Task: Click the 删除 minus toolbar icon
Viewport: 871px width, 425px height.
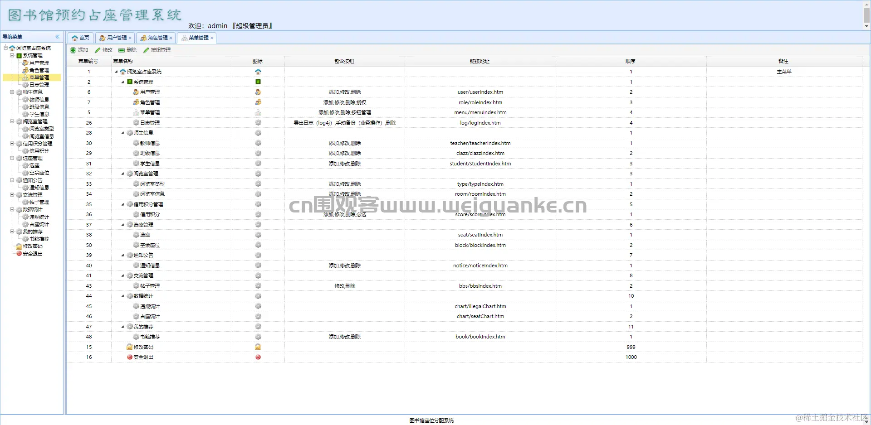Action: pos(122,50)
